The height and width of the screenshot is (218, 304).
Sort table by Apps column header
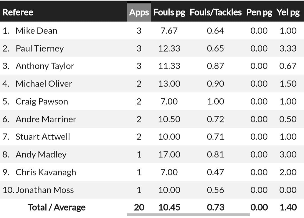139,12
